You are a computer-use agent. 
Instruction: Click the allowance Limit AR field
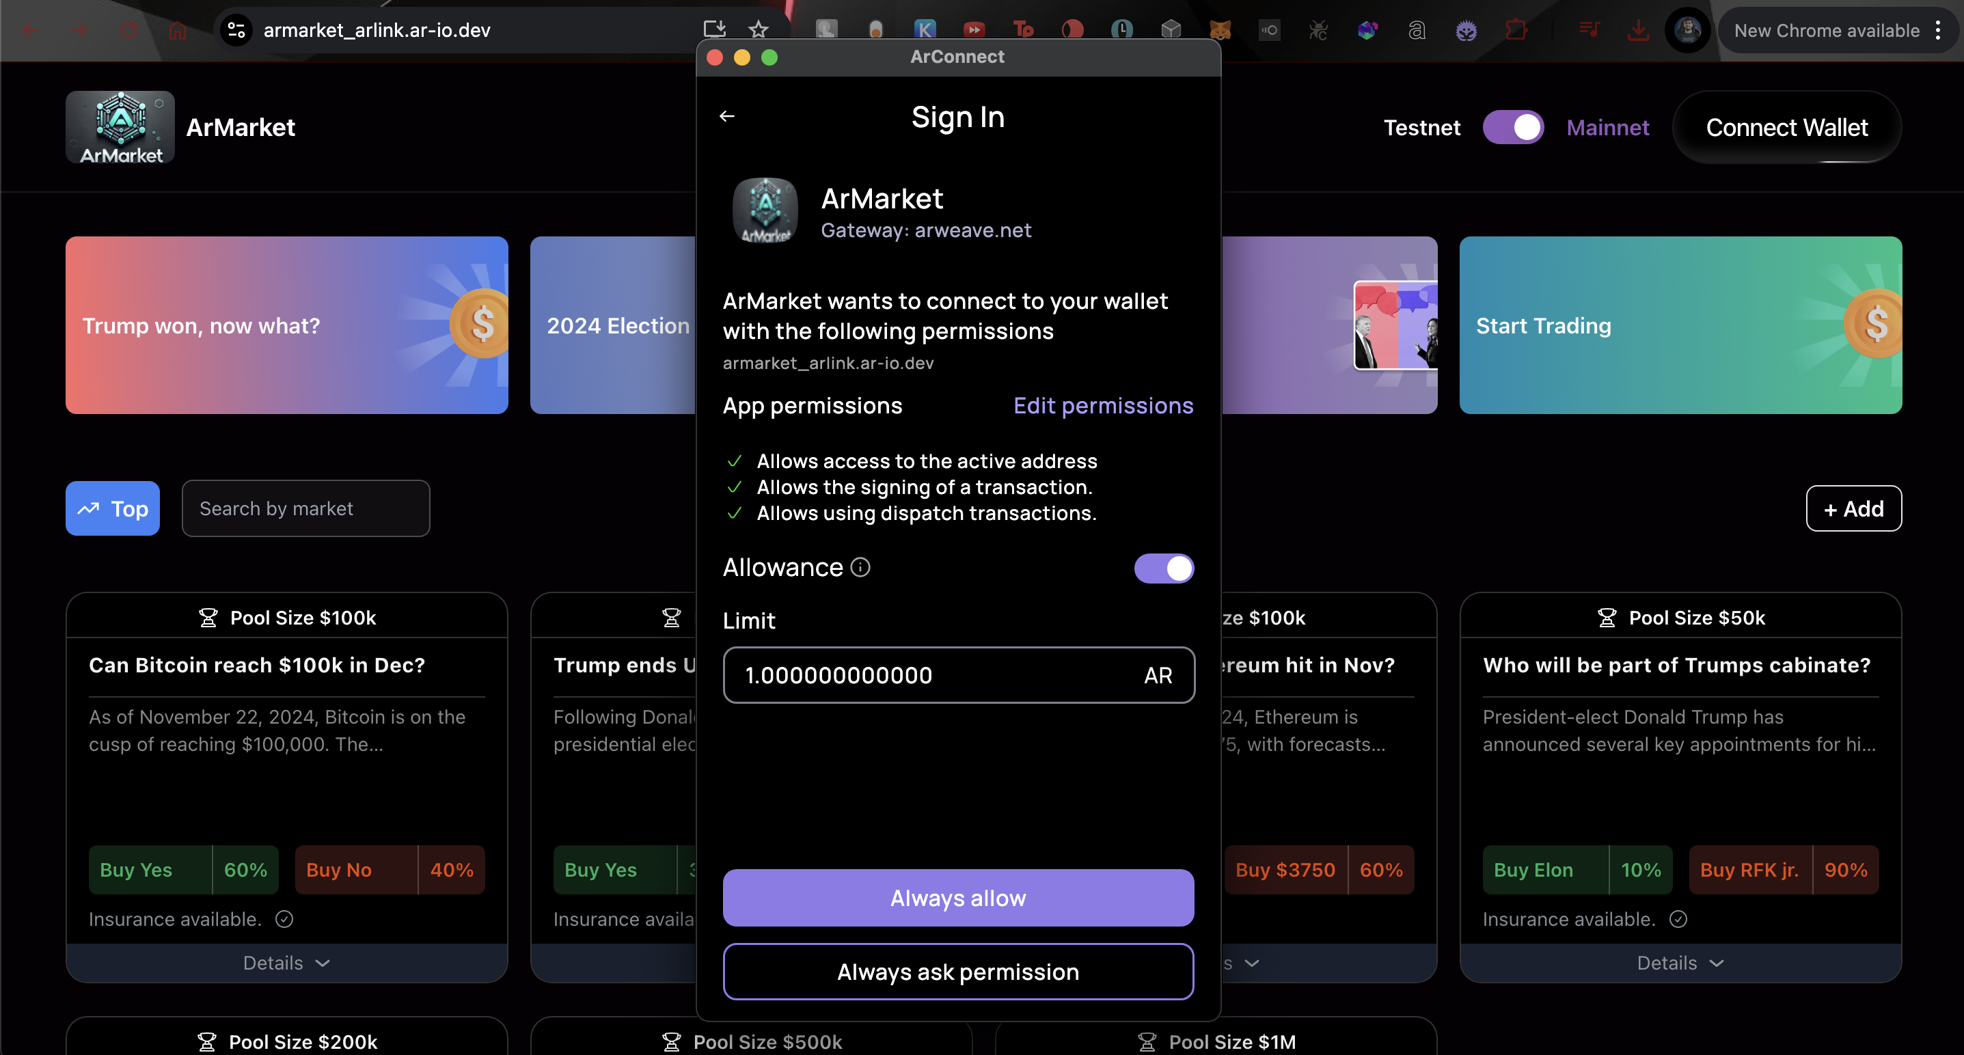938,675
